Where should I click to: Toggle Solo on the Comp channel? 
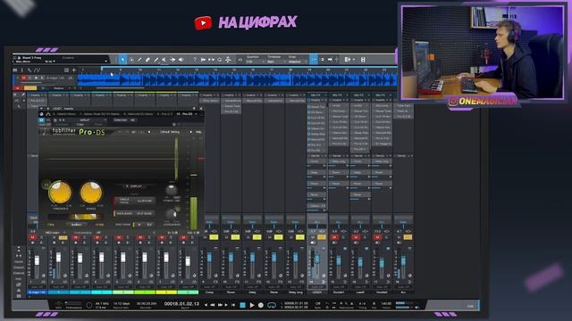click(x=214, y=237)
